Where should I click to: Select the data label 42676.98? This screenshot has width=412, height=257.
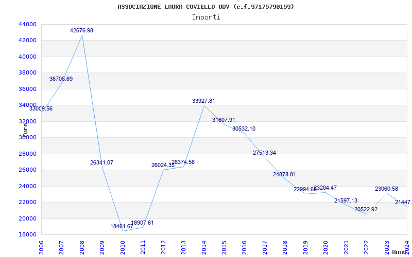point(81,30)
